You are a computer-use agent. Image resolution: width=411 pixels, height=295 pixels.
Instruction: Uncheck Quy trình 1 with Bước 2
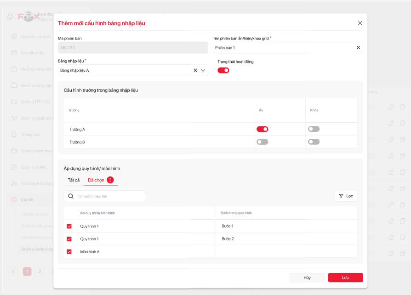69,239
